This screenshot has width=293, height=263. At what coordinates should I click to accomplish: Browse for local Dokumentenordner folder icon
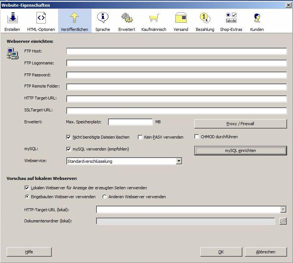point(283,221)
